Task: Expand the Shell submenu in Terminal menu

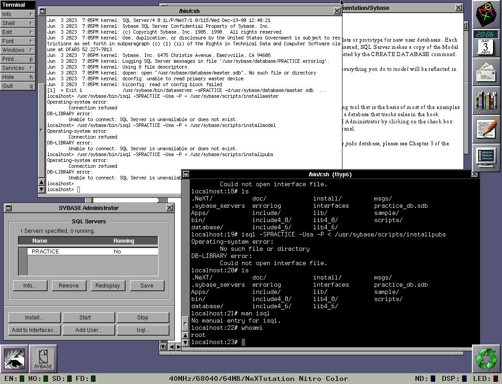Action: [18, 23]
